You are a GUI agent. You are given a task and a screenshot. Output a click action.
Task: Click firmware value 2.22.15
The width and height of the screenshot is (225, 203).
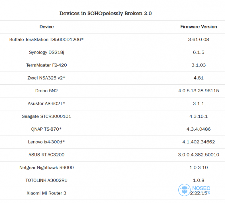(199, 193)
